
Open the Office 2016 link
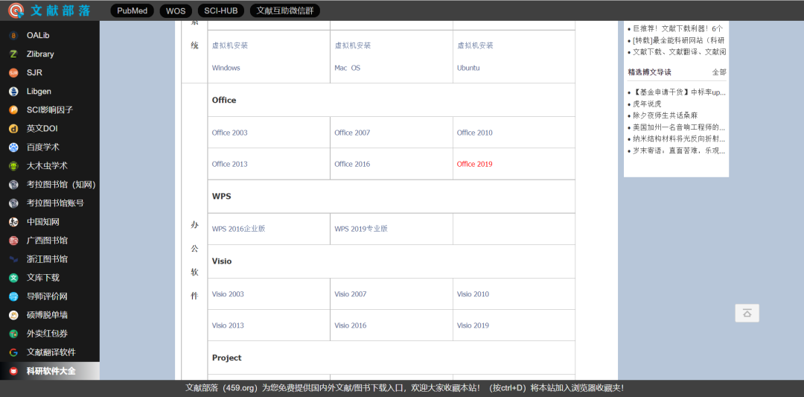pyautogui.click(x=352, y=164)
